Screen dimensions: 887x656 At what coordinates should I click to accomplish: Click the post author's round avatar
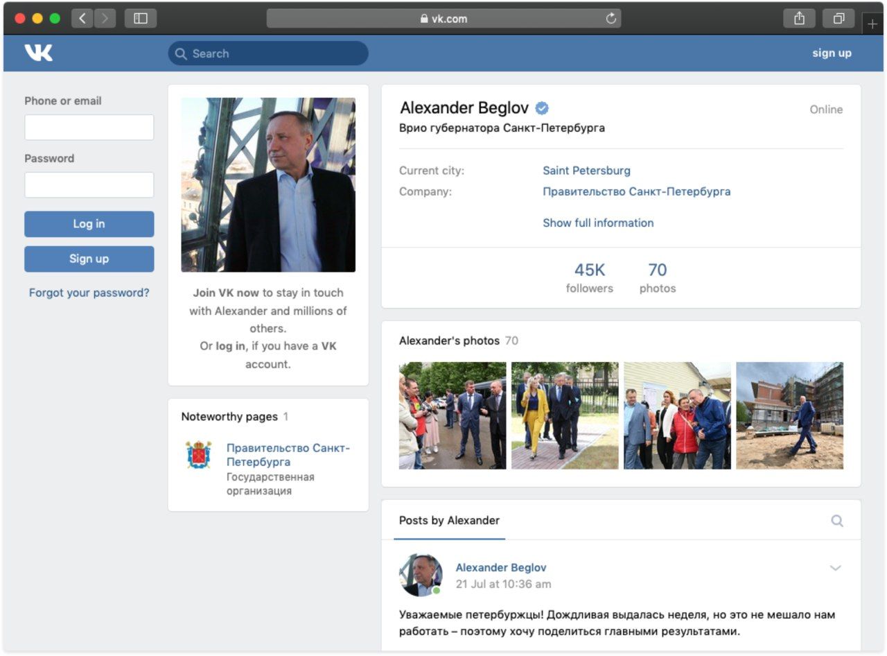[x=421, y=575]
